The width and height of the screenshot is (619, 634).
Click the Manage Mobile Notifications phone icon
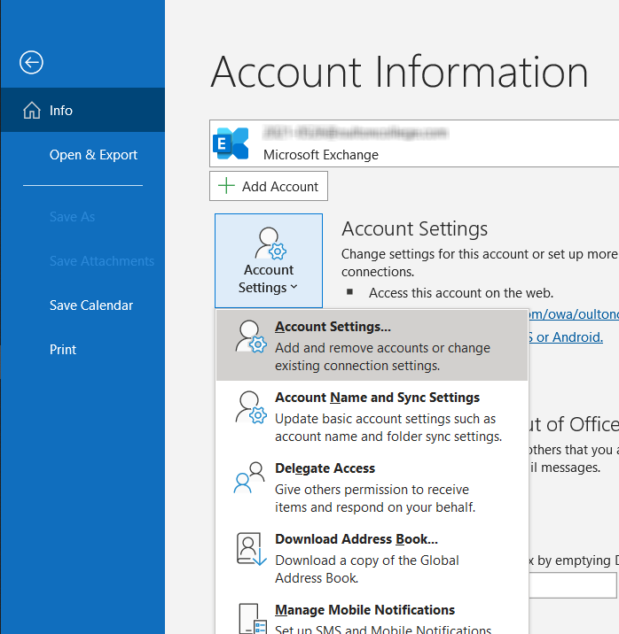coord(253,619)
